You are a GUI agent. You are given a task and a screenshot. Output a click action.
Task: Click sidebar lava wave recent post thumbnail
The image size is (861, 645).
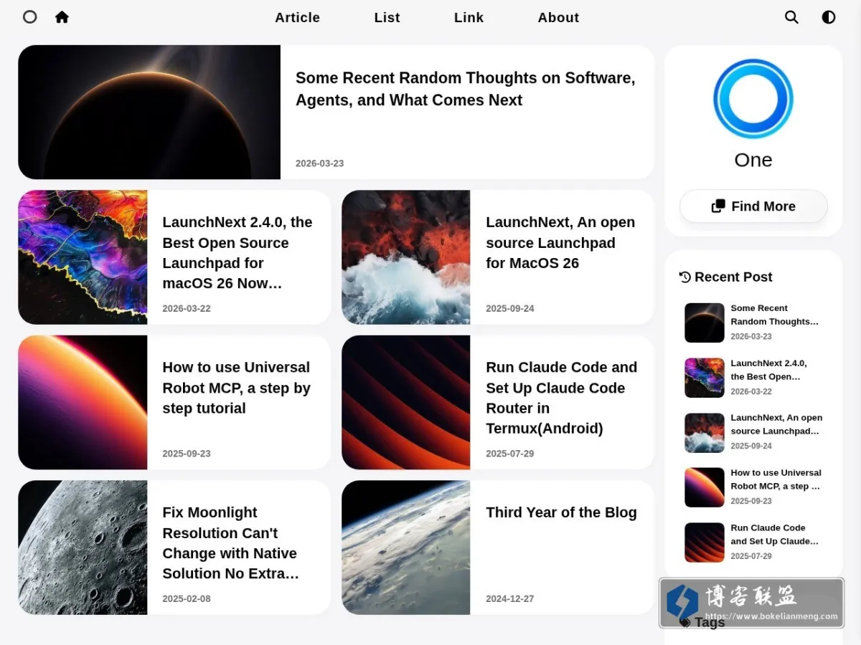point(705,433)
